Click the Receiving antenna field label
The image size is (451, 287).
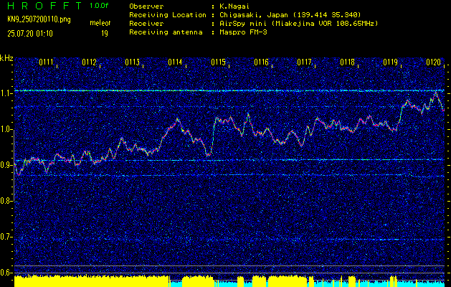pos(166,32)
